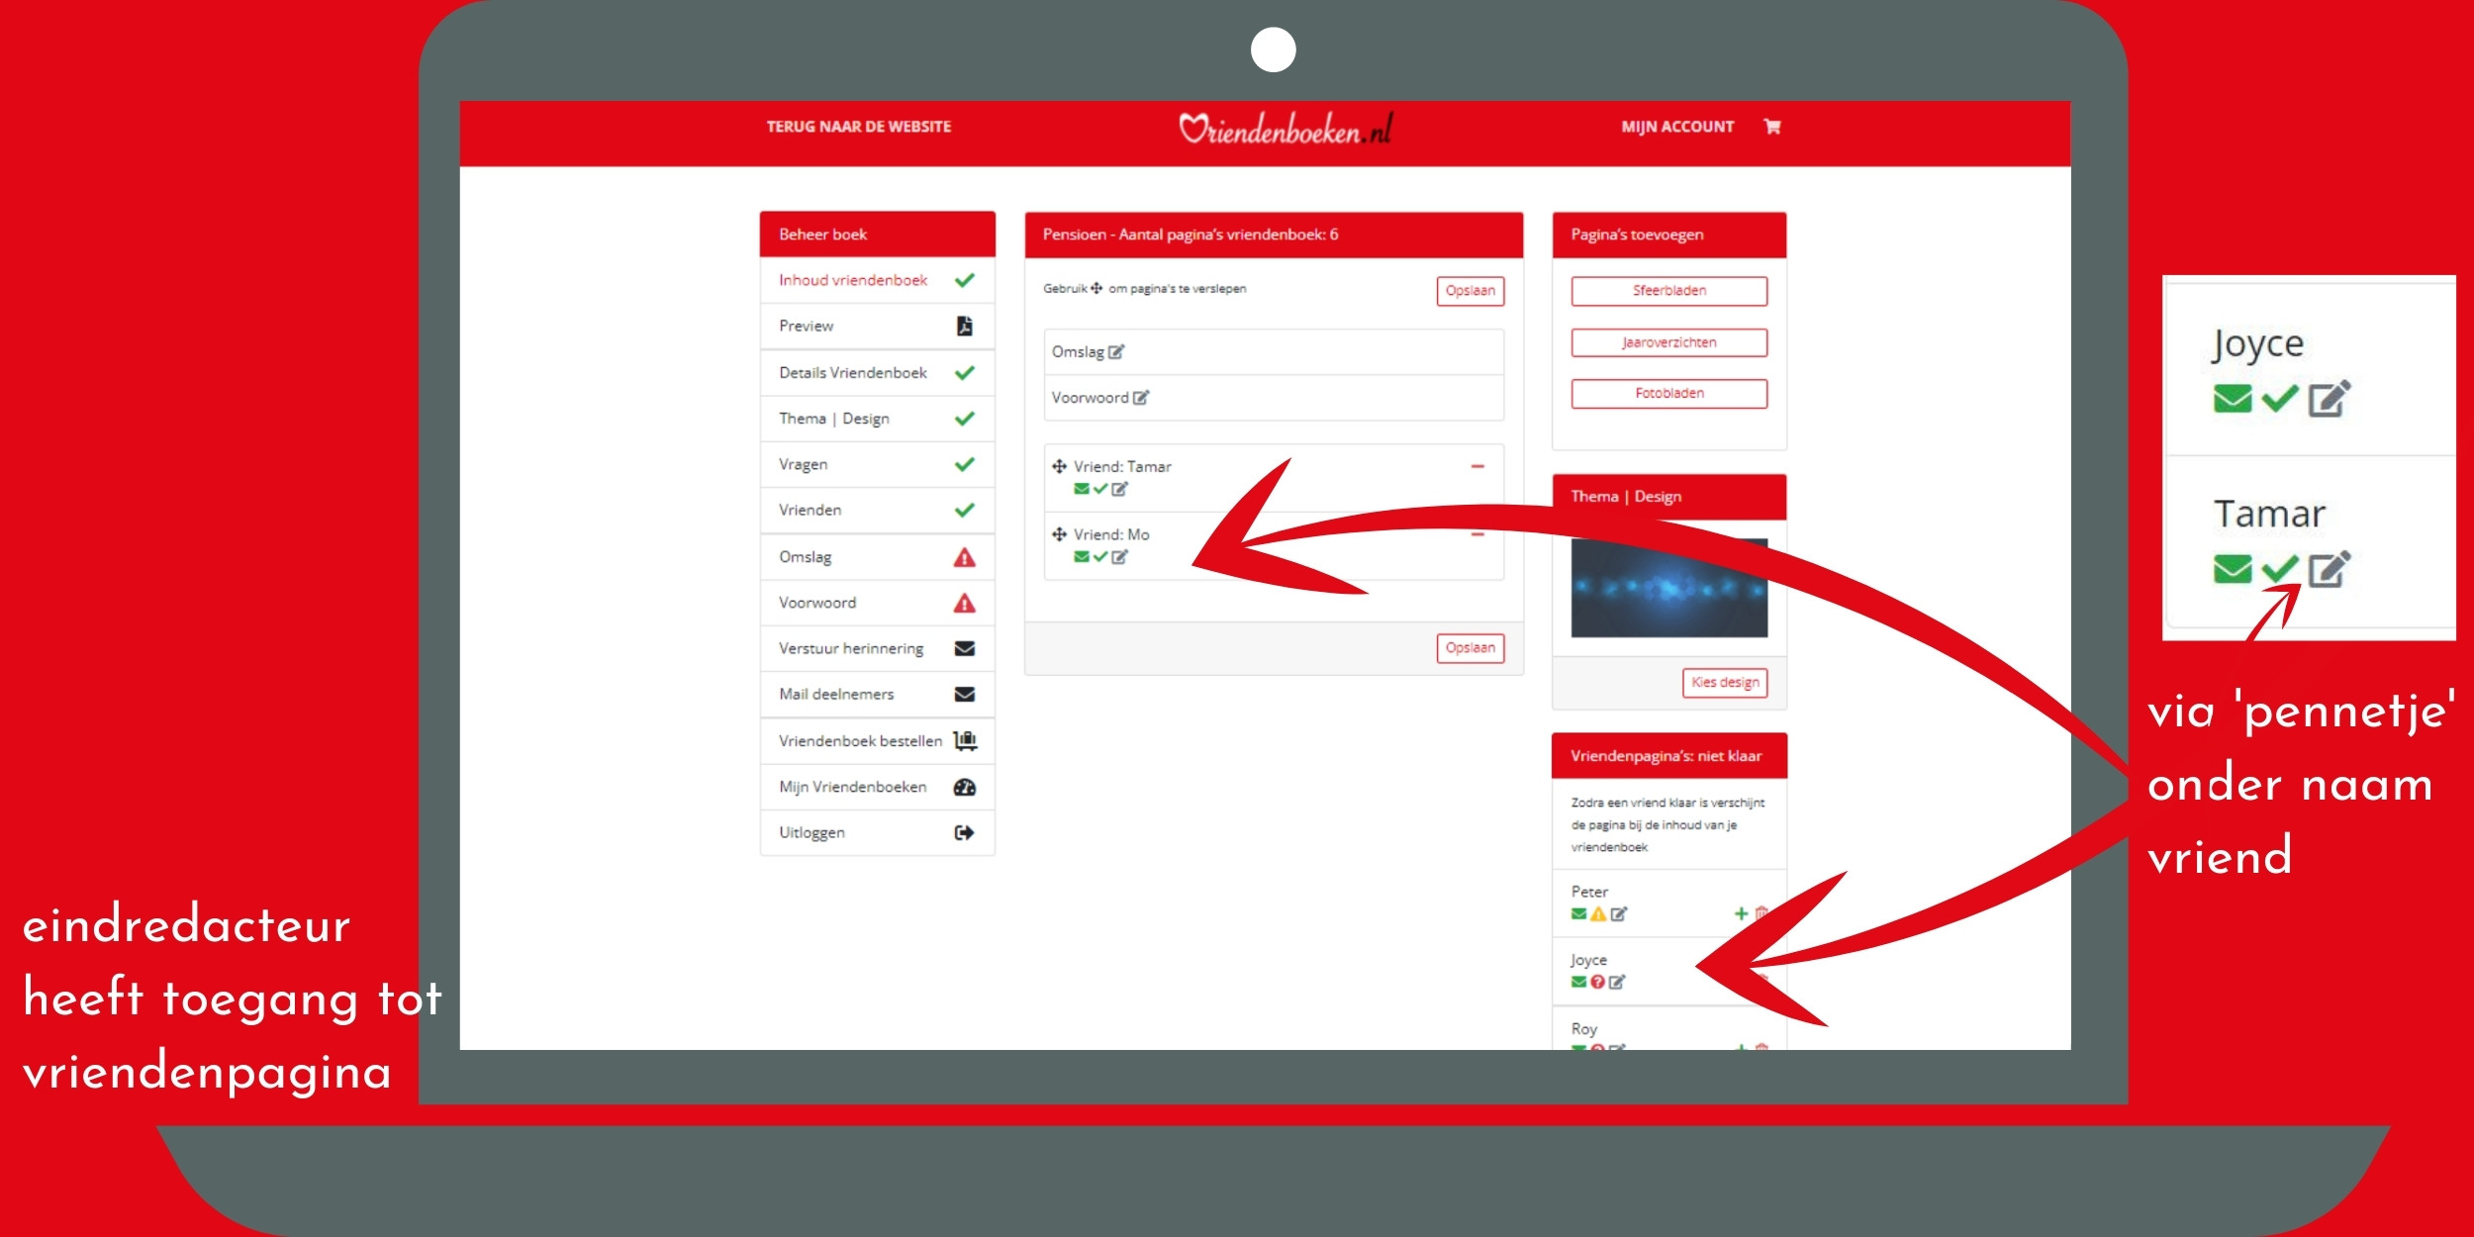Click the blue design preview thumbnail

point(1669,588)
